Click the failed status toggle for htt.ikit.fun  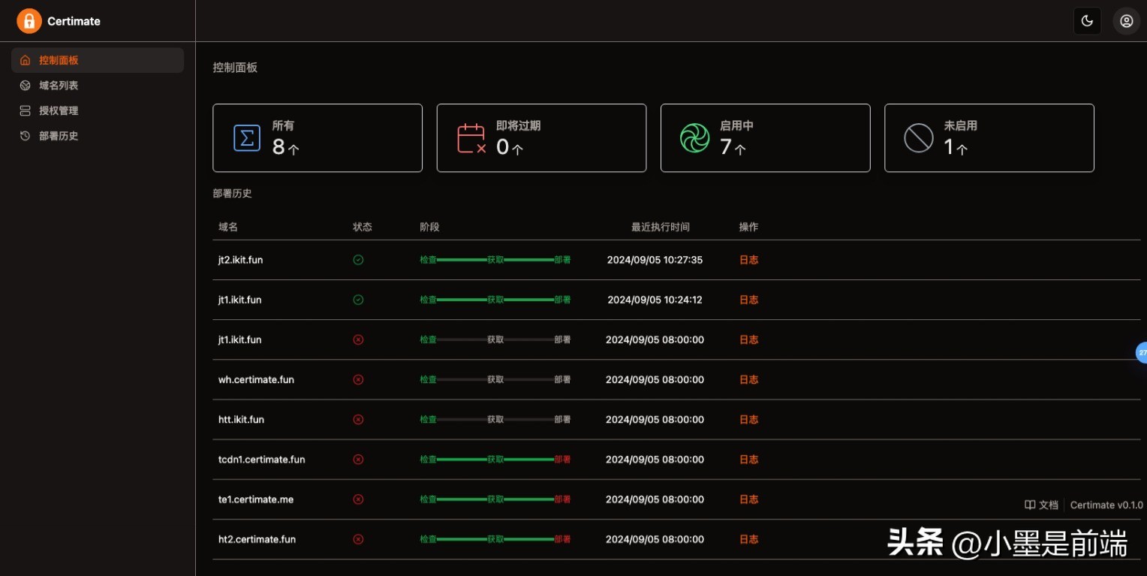(x=358, y=419)
